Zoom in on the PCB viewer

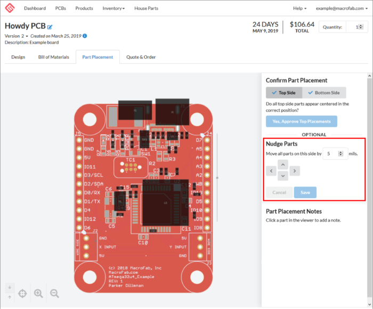pyautogui.click(x=38, y=293)
